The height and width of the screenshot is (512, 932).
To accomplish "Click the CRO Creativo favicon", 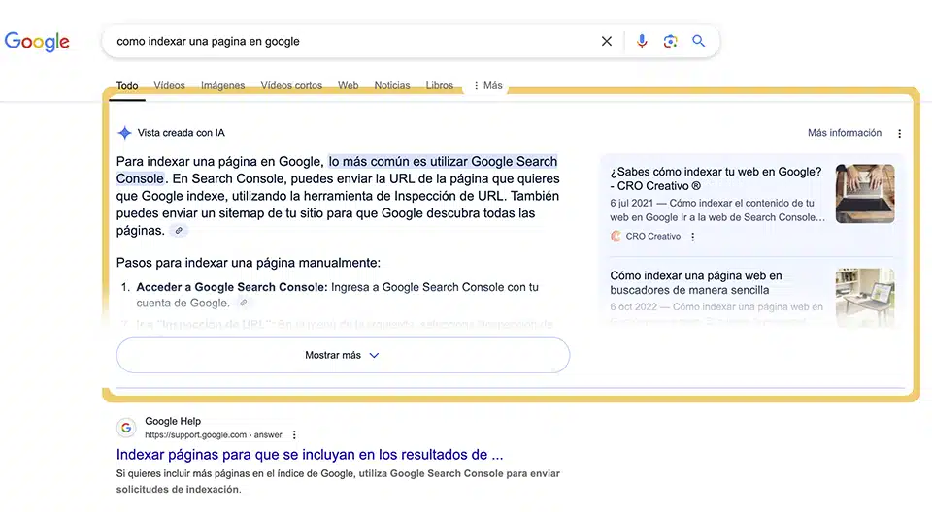I will pos(616,236).
